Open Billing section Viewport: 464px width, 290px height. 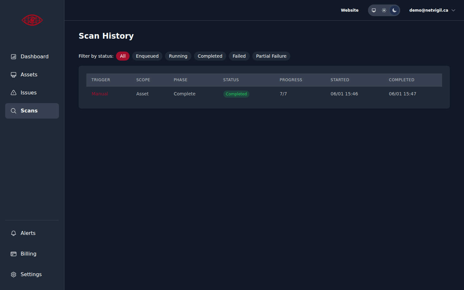coord(32,254)
